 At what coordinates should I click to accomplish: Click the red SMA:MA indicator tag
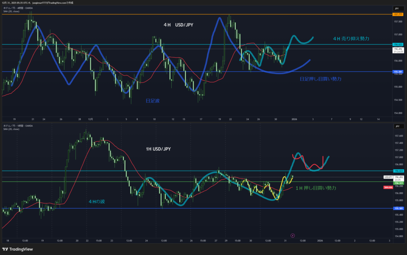[x=388, y=187]
